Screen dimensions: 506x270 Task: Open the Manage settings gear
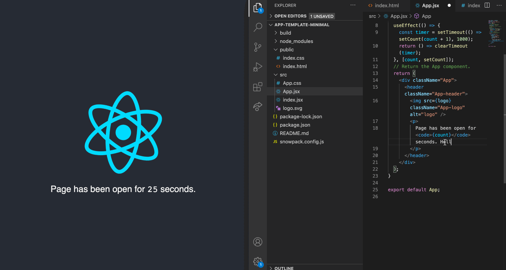point(258,262)
